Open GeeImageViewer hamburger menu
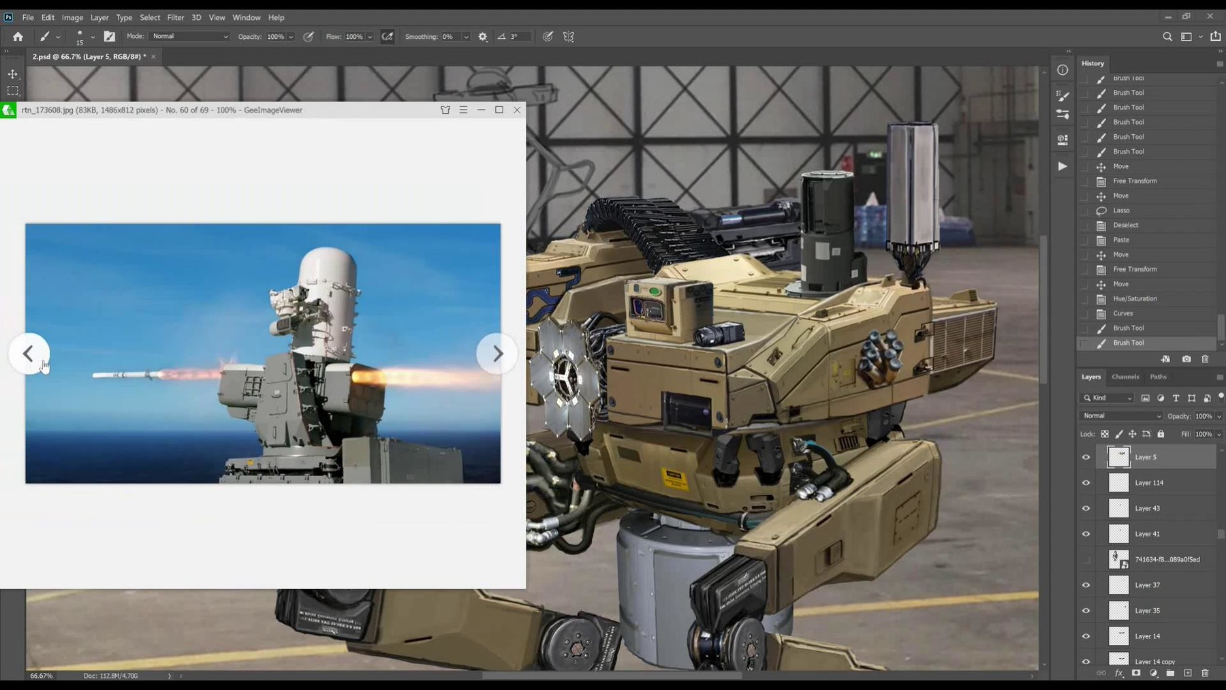1226x690 pixels. [463, 110]
